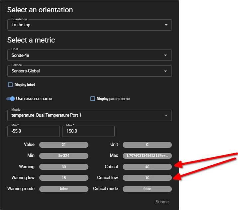Click the Critical low pill showing 10

pyautogui.click(x=147, y=178)
